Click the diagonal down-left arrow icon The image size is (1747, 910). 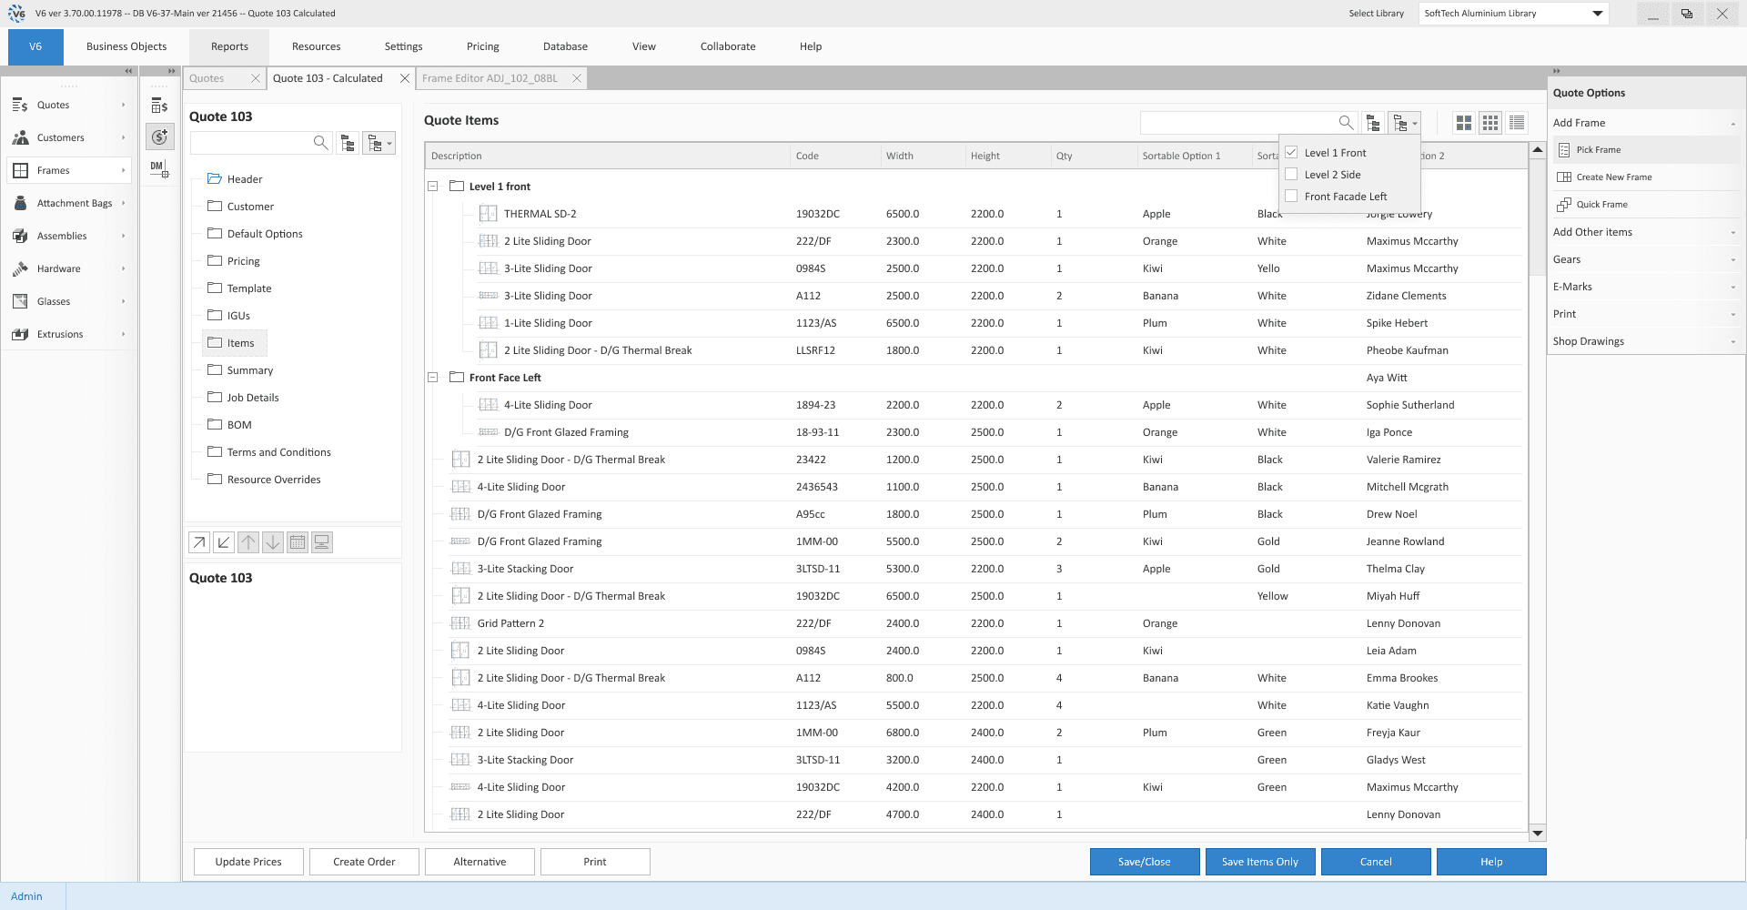click(223, 542)
